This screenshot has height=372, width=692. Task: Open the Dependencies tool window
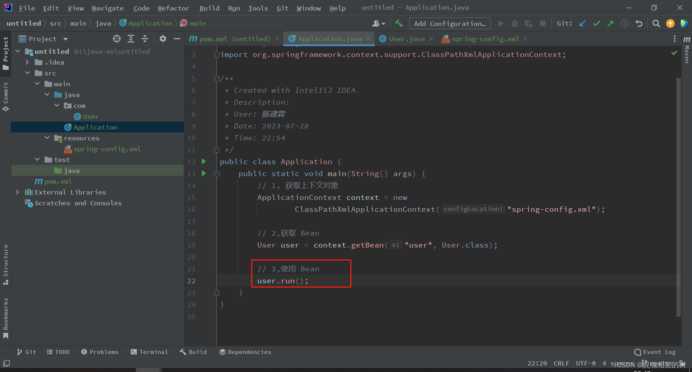(245, 352)
